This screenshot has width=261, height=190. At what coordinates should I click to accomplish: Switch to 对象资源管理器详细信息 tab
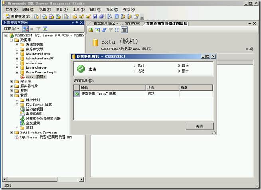tap(166, 23)
